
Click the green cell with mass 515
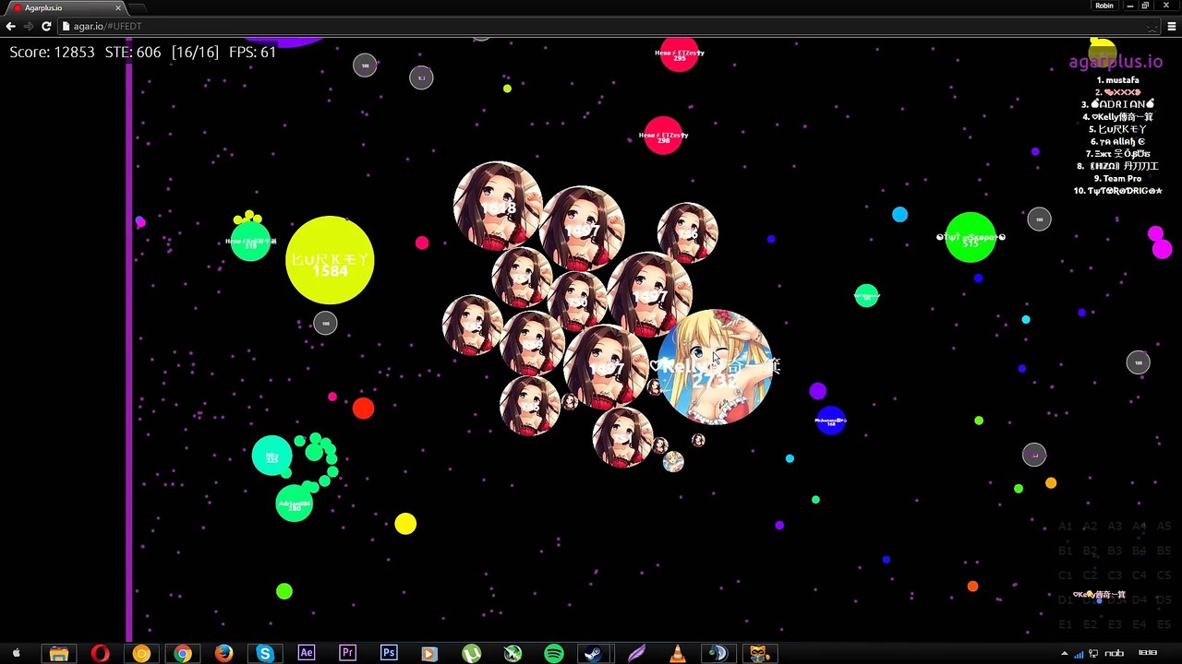point(971,237)
